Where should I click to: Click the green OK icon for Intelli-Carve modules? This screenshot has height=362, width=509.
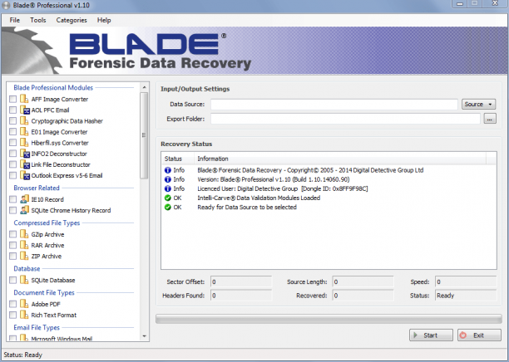[x=167, y=198]
